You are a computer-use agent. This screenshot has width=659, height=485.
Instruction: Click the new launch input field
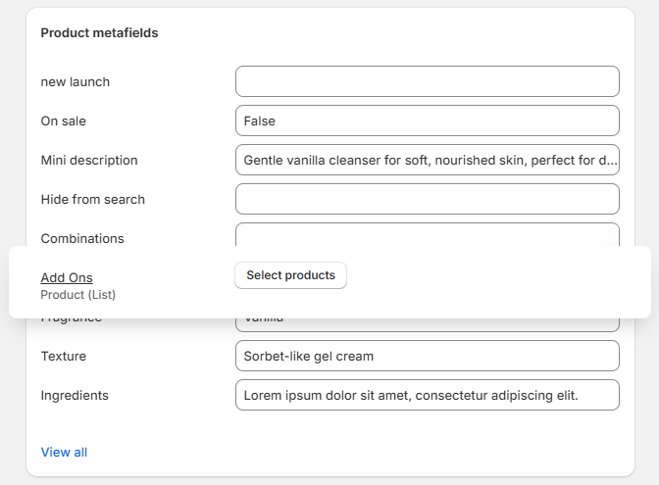pyautogui.click(x=427, y=81)
